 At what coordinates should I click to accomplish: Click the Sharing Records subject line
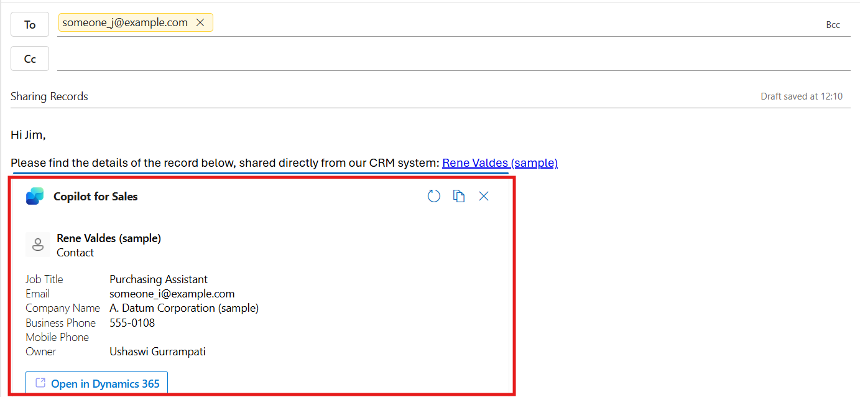coord(50,96)
